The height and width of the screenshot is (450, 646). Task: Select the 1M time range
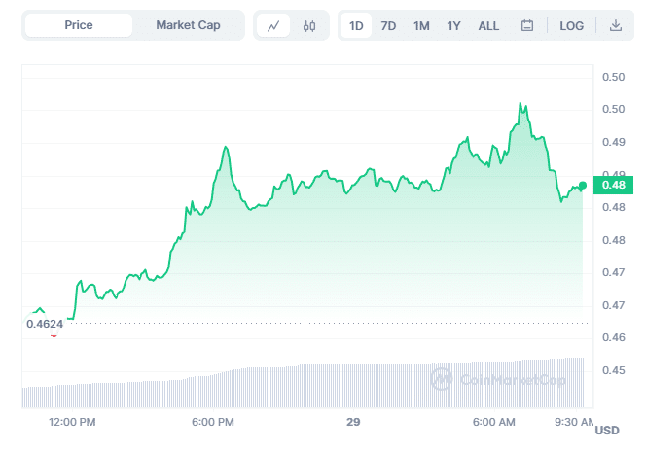[421, 26]
